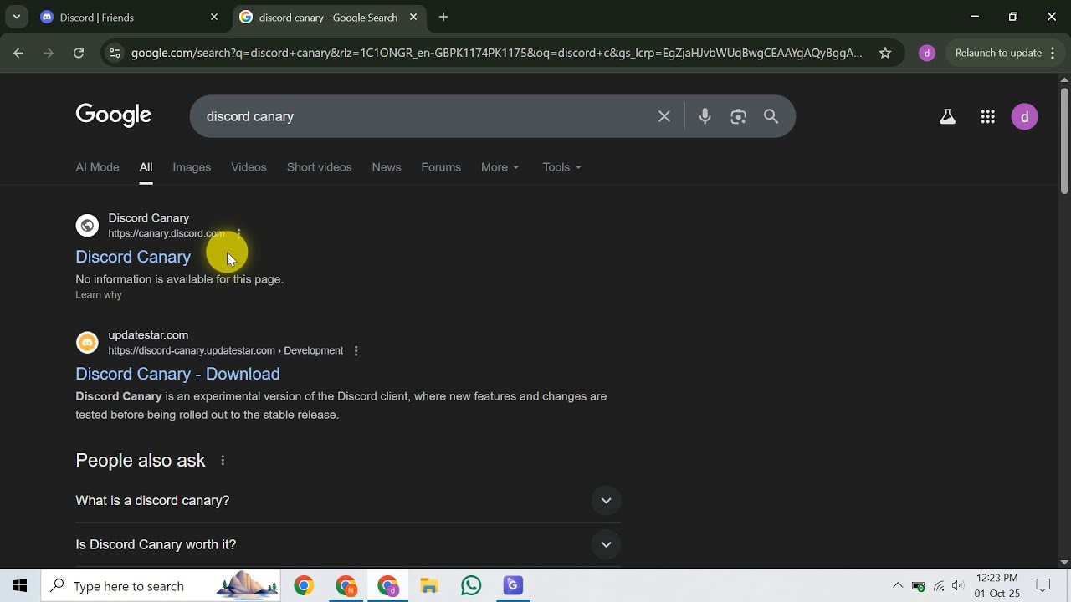The width and height of the screenshot is (1071, 602).
Task: Click updatestar.com site name
Action: (148, 335)
